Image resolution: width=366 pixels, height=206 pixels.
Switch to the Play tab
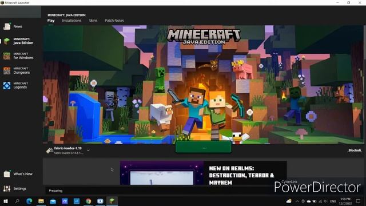pyautogui.click(x=51, y=21)
